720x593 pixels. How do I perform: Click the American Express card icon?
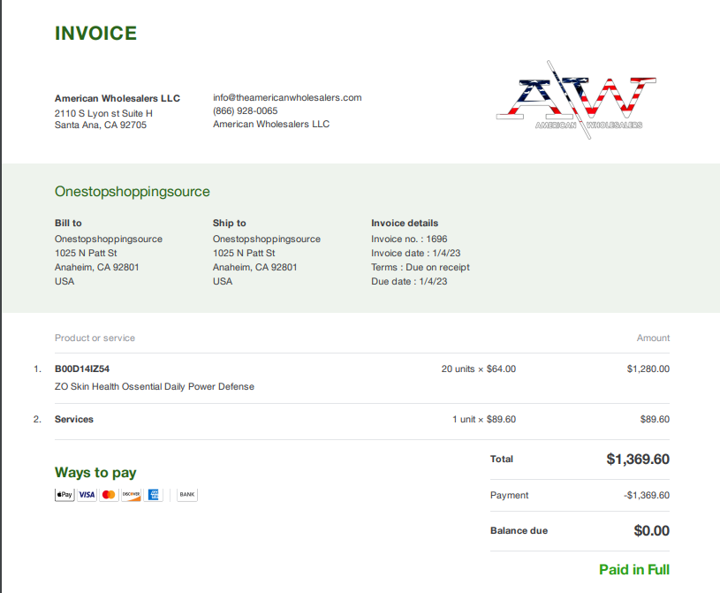tap(154, 495)
